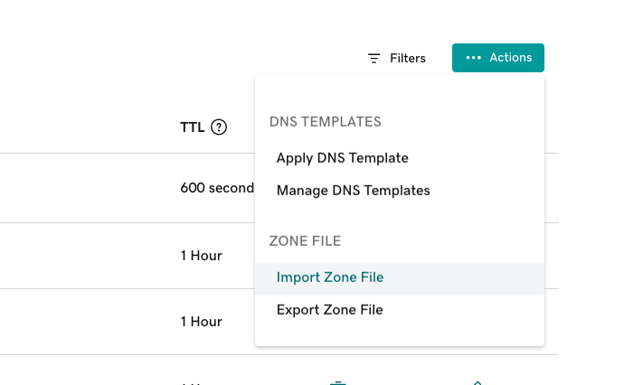
Task: Select the second 1 Hour TTL cell
Action: (x=201, y=322)
